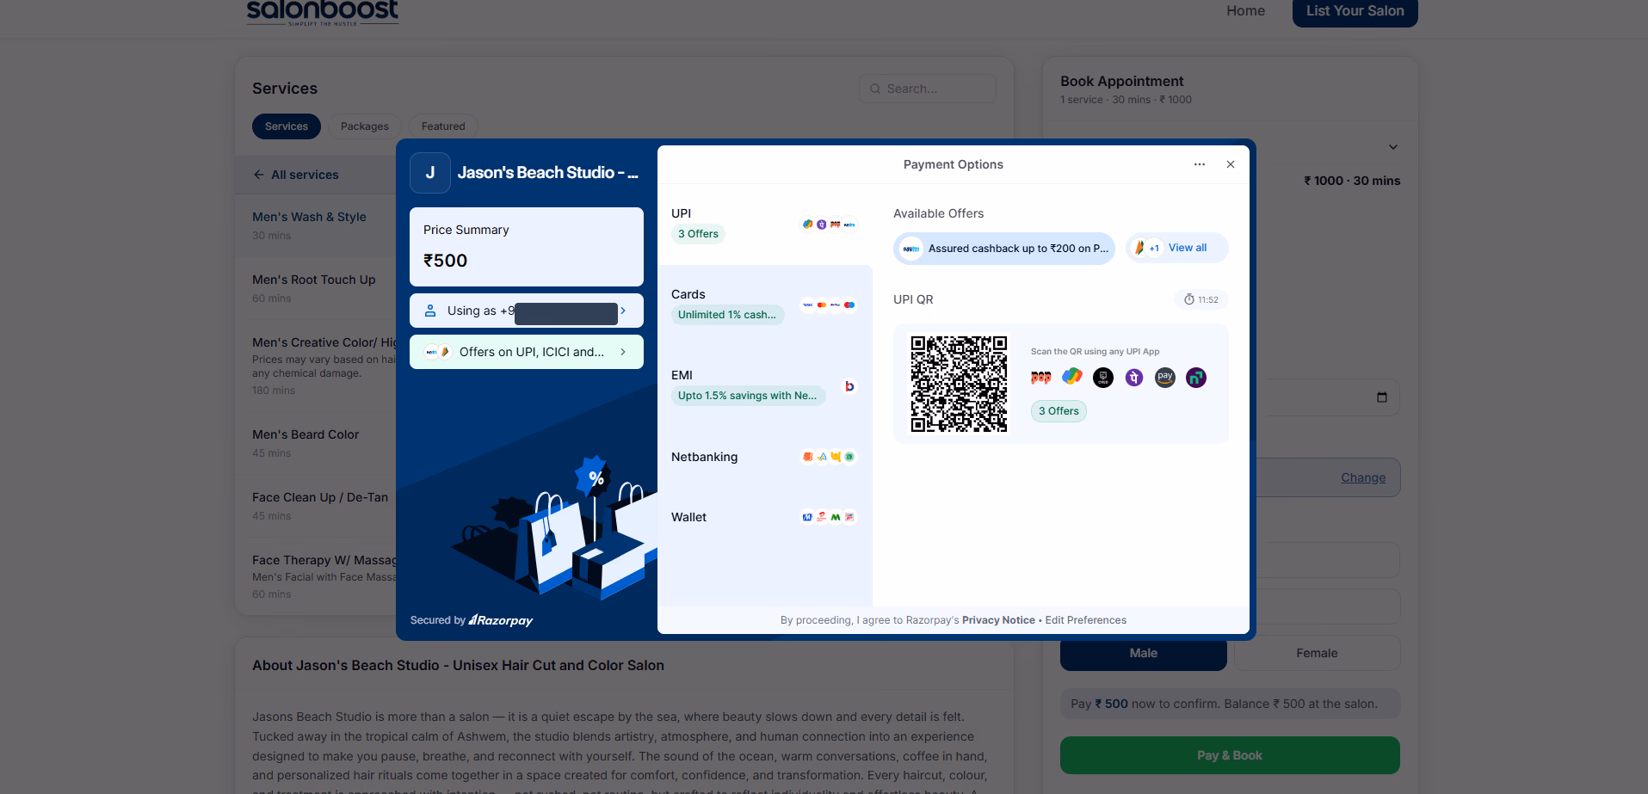Screen dimensions: 1648x794
Task: Switch to Featured tab
Action: [443, 126]
